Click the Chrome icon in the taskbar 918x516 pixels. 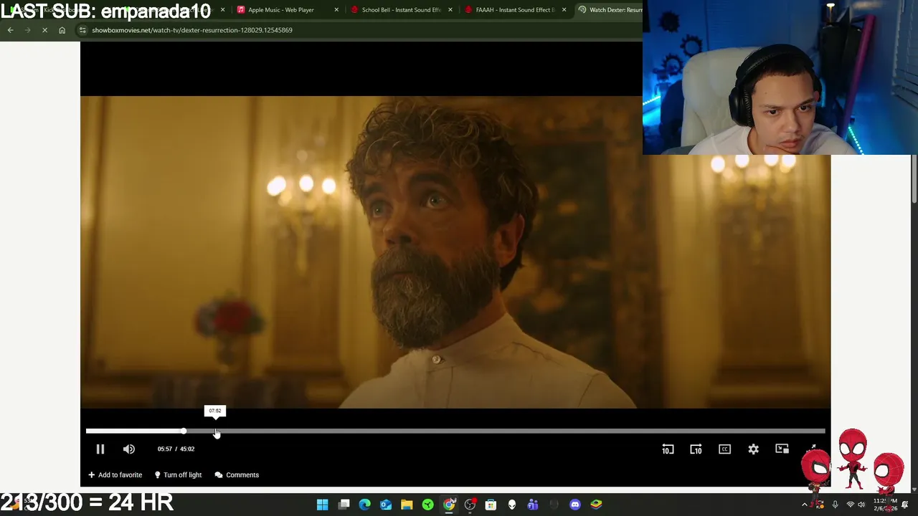(449, 505)
